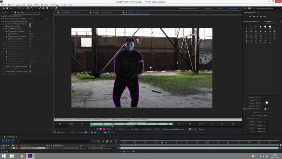Click the search help magnifier icon
The height and width of the screenshot is (159, 282).
click(x=254, y=8)
